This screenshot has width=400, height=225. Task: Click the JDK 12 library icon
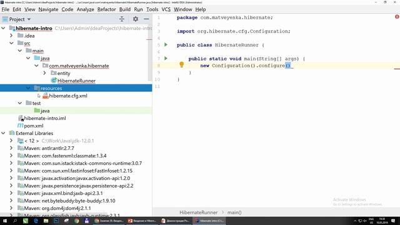point(21,141)
